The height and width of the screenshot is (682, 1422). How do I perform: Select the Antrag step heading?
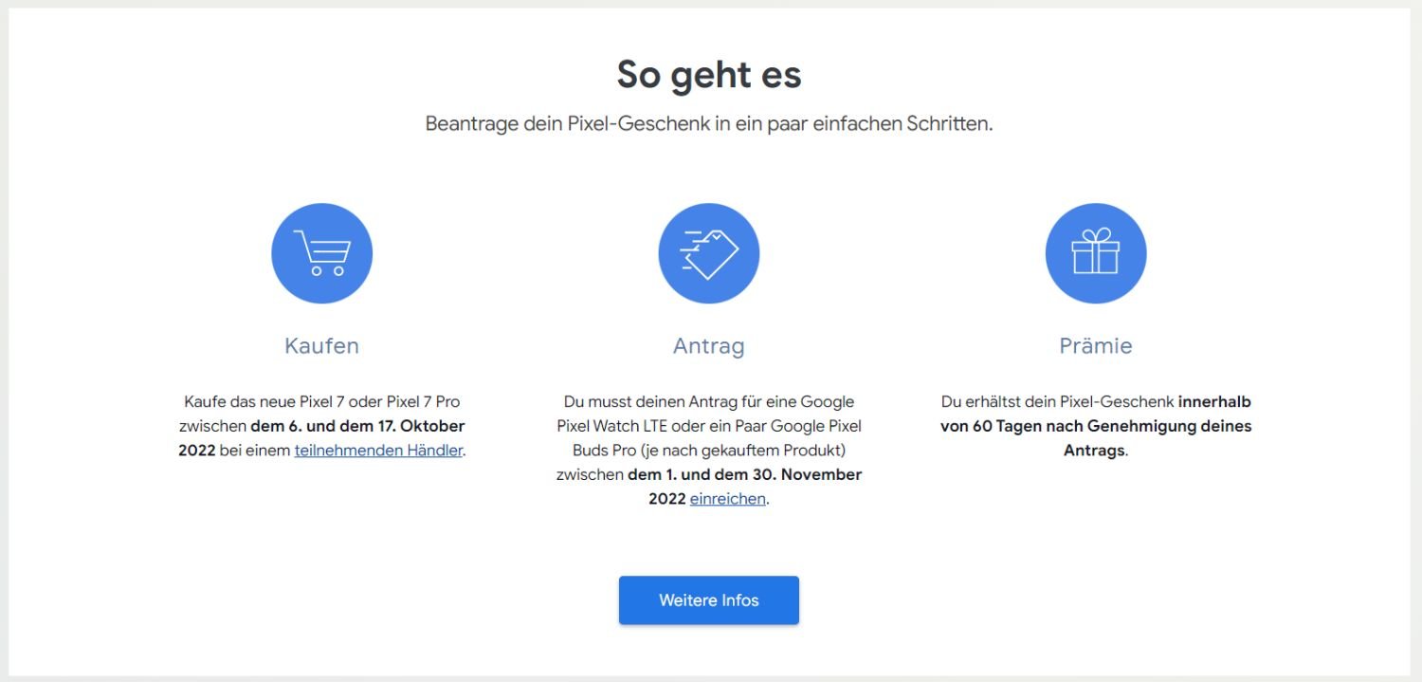(x=708, y=346)
